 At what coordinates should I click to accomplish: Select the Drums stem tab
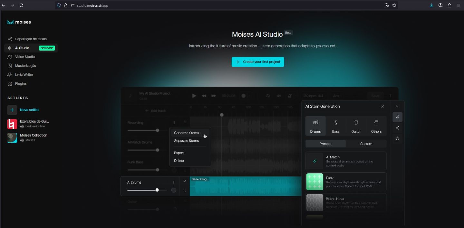tap(315, 126)
